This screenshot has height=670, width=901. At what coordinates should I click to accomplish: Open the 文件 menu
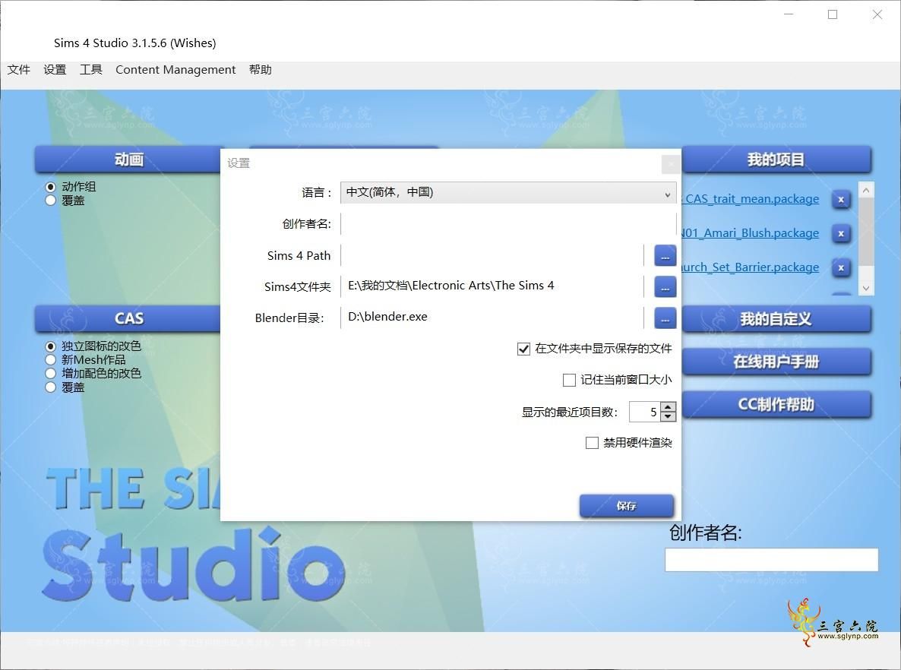(x=18, y=70)
